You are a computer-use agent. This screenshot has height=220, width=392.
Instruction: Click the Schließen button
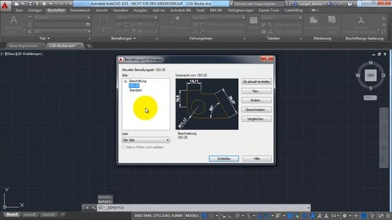click(224, 159)
